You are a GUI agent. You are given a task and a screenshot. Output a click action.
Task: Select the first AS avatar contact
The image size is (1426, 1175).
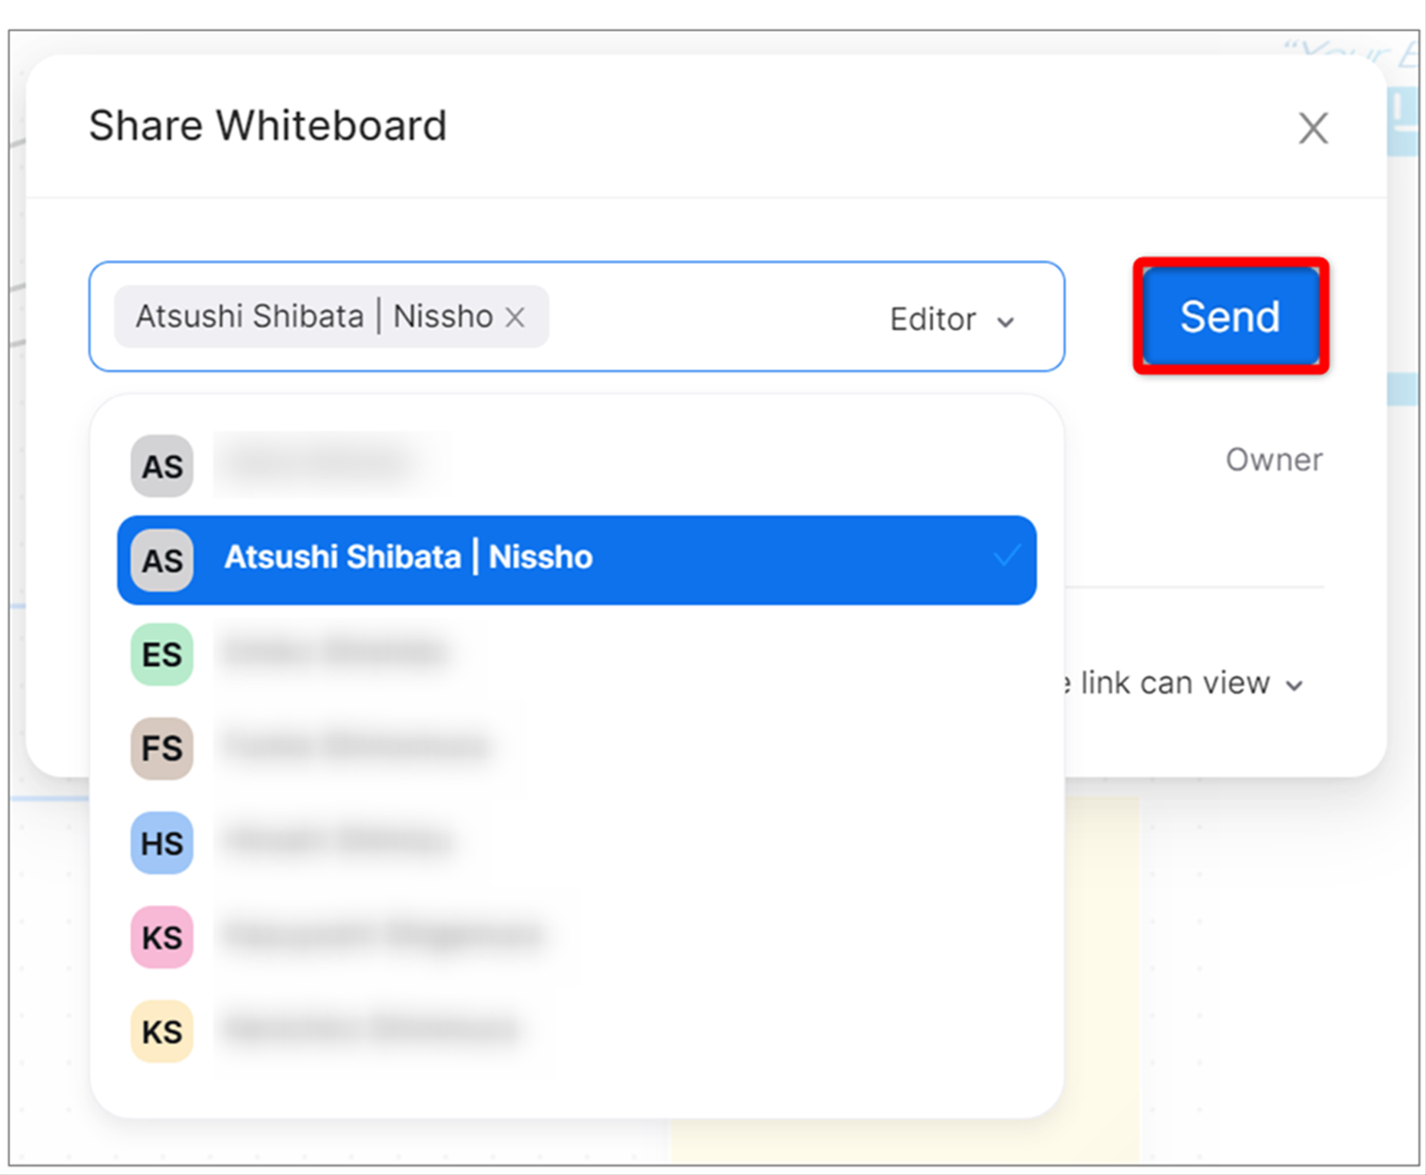[576, 466]
